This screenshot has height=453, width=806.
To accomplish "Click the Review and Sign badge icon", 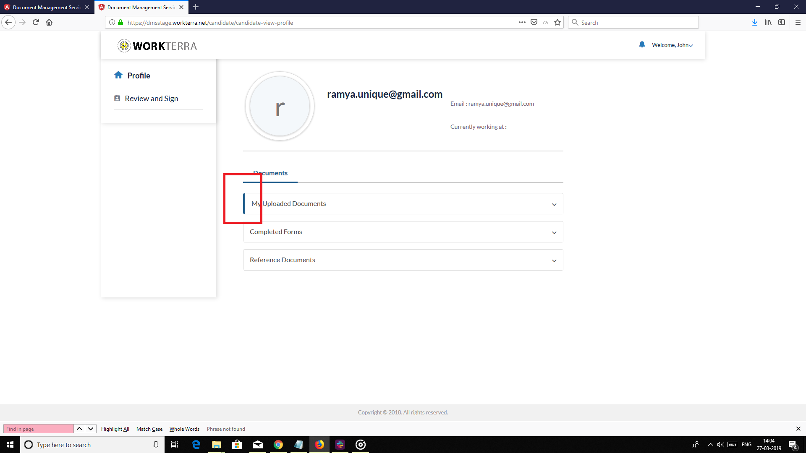I will point(118,98).
